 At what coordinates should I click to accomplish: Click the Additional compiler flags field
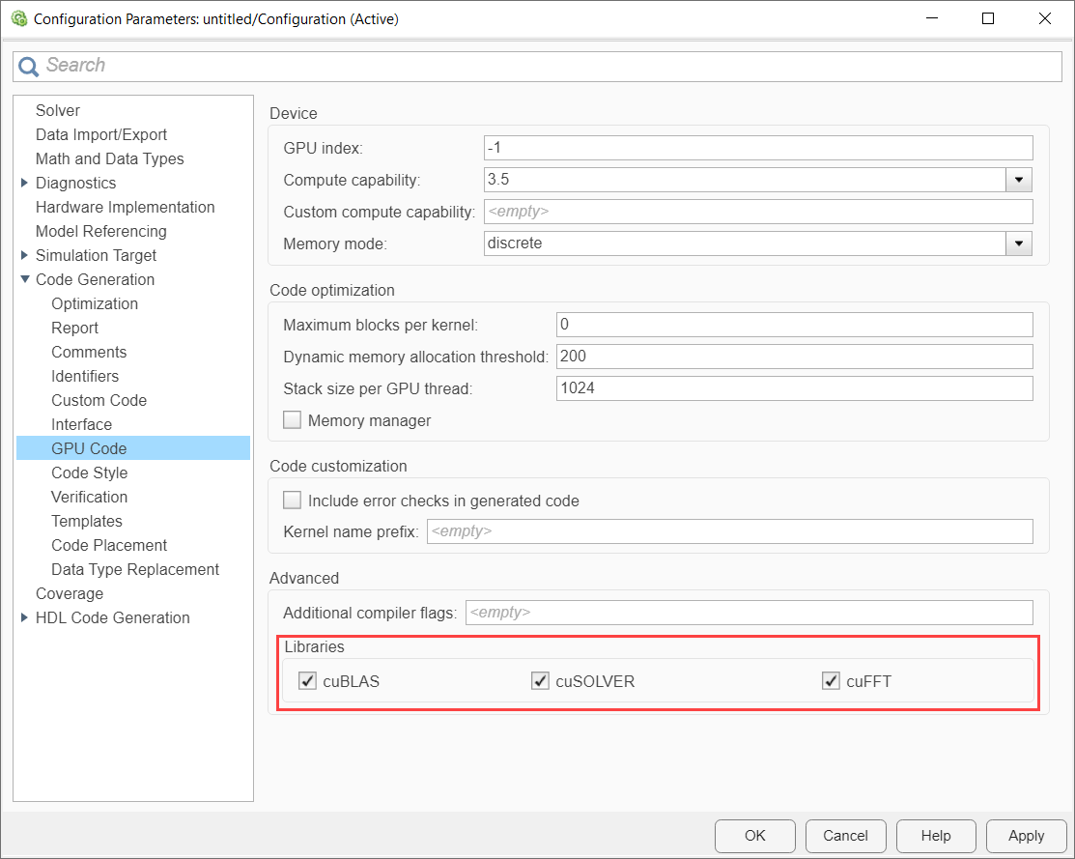pyautogui.click(x=749, y=613)
